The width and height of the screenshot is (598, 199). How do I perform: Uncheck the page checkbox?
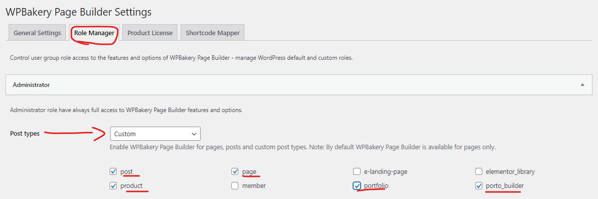235,171
